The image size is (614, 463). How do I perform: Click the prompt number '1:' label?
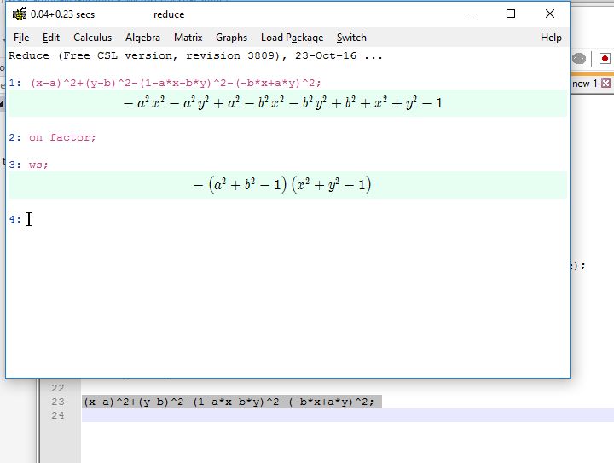click(14, 83)
